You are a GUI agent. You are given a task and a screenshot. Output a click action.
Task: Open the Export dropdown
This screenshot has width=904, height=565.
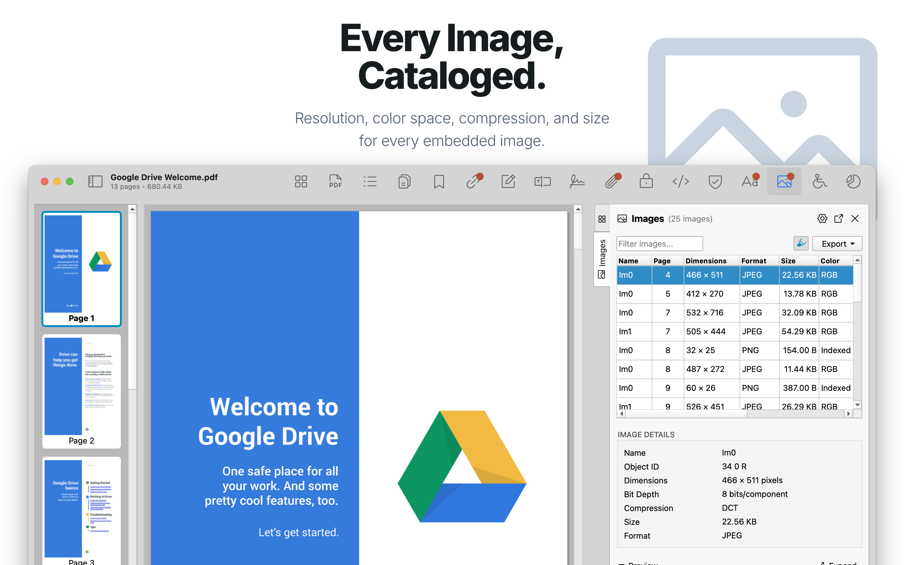[x=837, y=244]
